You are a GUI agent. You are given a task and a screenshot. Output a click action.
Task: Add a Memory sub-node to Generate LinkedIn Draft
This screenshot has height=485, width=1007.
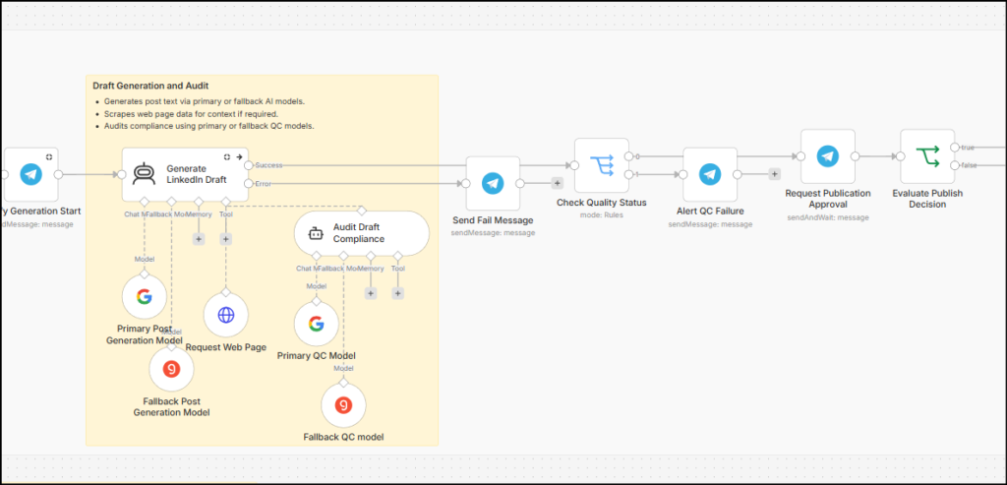tap(199, 239)
